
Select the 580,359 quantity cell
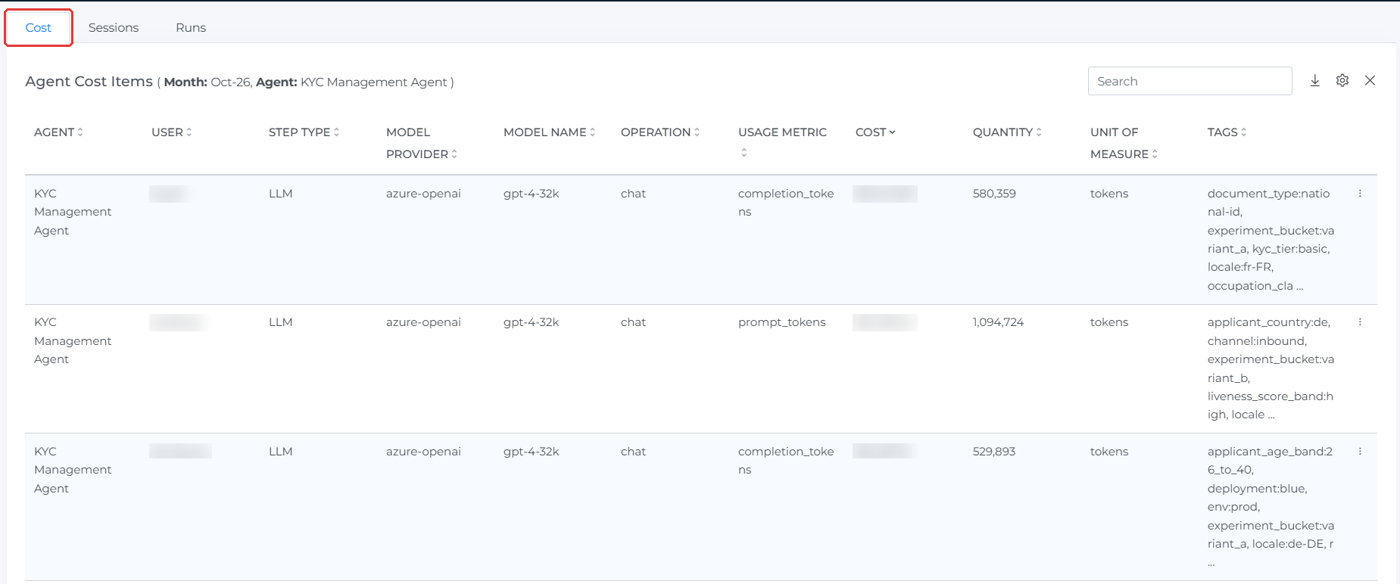[x=994, y=194]
